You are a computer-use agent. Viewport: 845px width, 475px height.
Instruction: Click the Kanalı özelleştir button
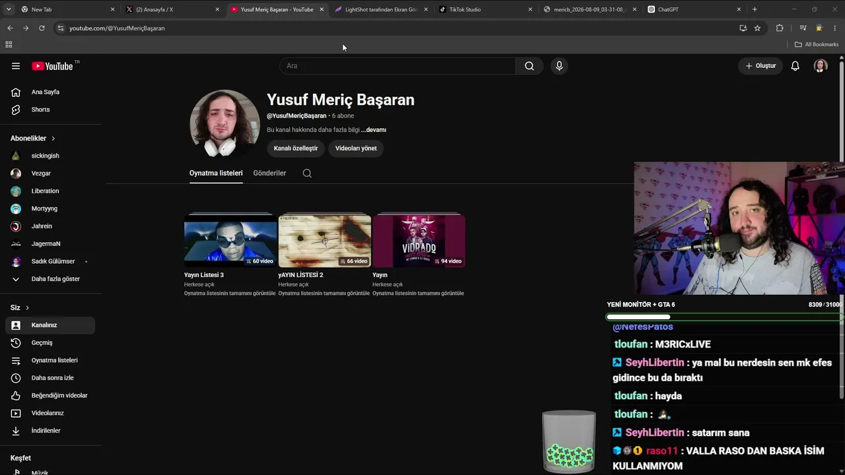click(296, 148)
